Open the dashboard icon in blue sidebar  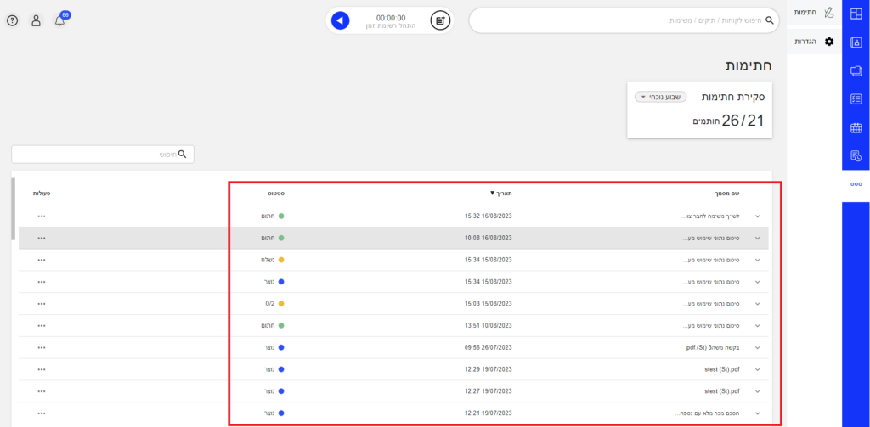point(856,13)
